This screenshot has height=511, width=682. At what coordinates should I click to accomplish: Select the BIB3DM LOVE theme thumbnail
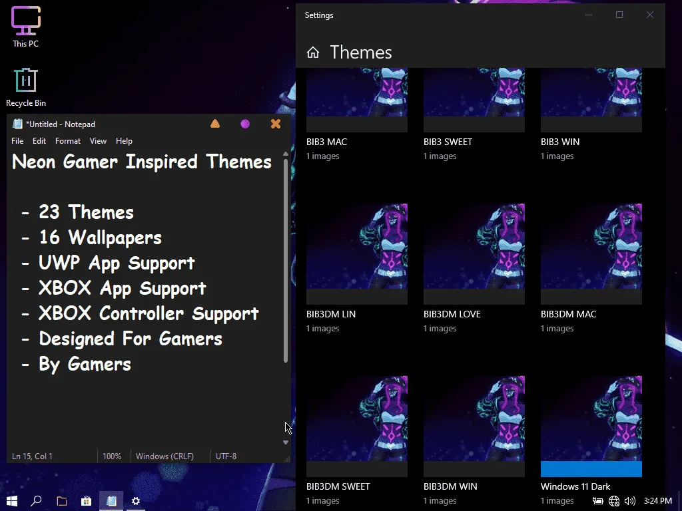[x=474, y=254]
